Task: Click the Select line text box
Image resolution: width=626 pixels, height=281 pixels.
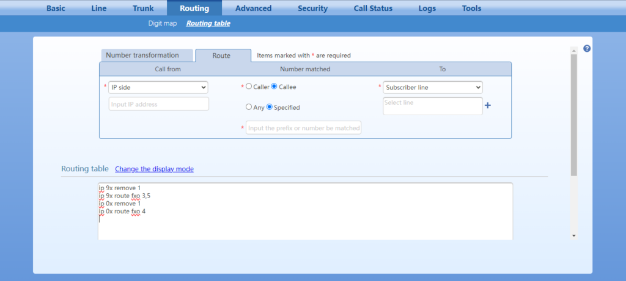Action: [x=433, y=106]
